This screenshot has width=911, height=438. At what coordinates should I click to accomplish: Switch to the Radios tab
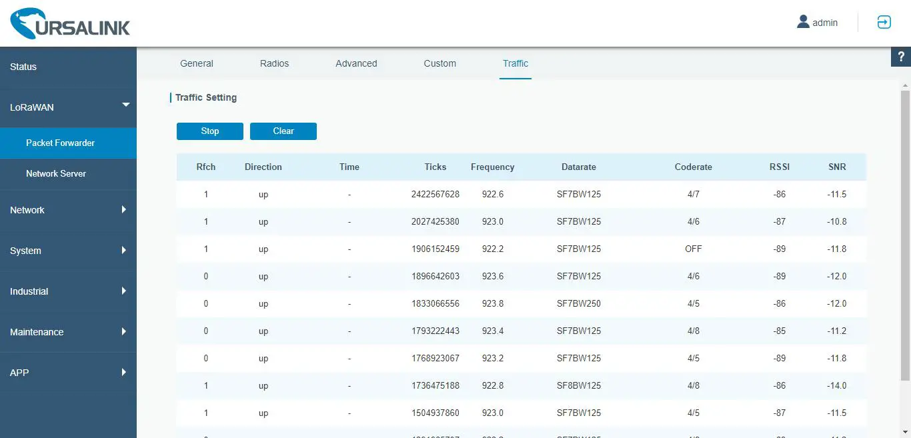(274, 63)
